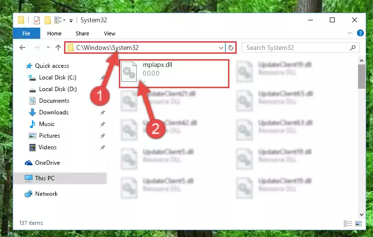
Task: Click the pin icon next to Pictures
Action: click(102, 136)
